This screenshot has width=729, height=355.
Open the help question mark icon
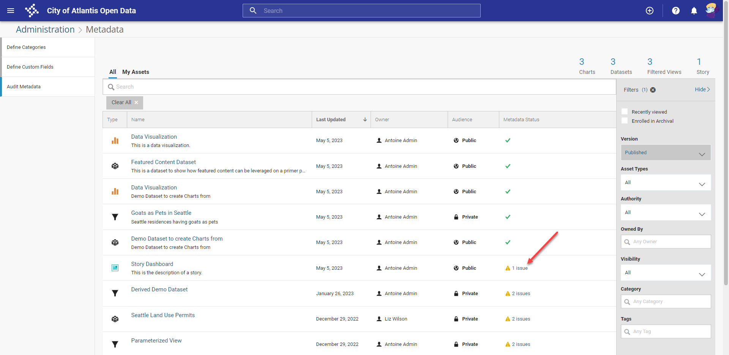point(676,11)
